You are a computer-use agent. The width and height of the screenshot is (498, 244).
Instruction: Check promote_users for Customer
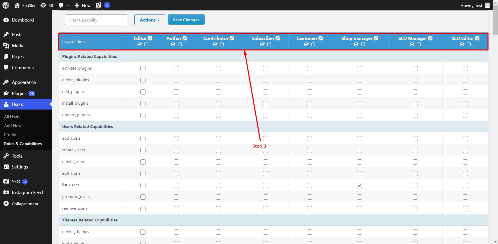pyautogui.click(x=310, y=197)
